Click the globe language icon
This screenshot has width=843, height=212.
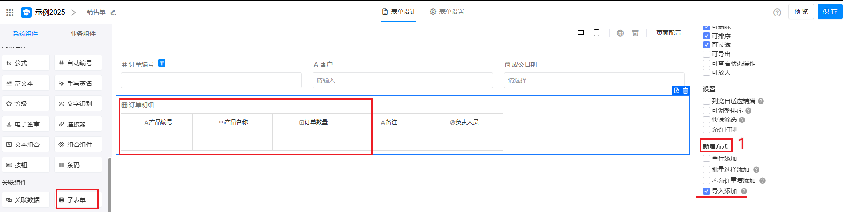pos(620,33)
